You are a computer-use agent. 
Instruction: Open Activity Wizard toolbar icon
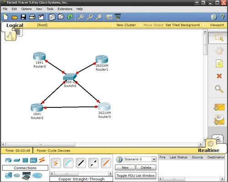(41, 17)
